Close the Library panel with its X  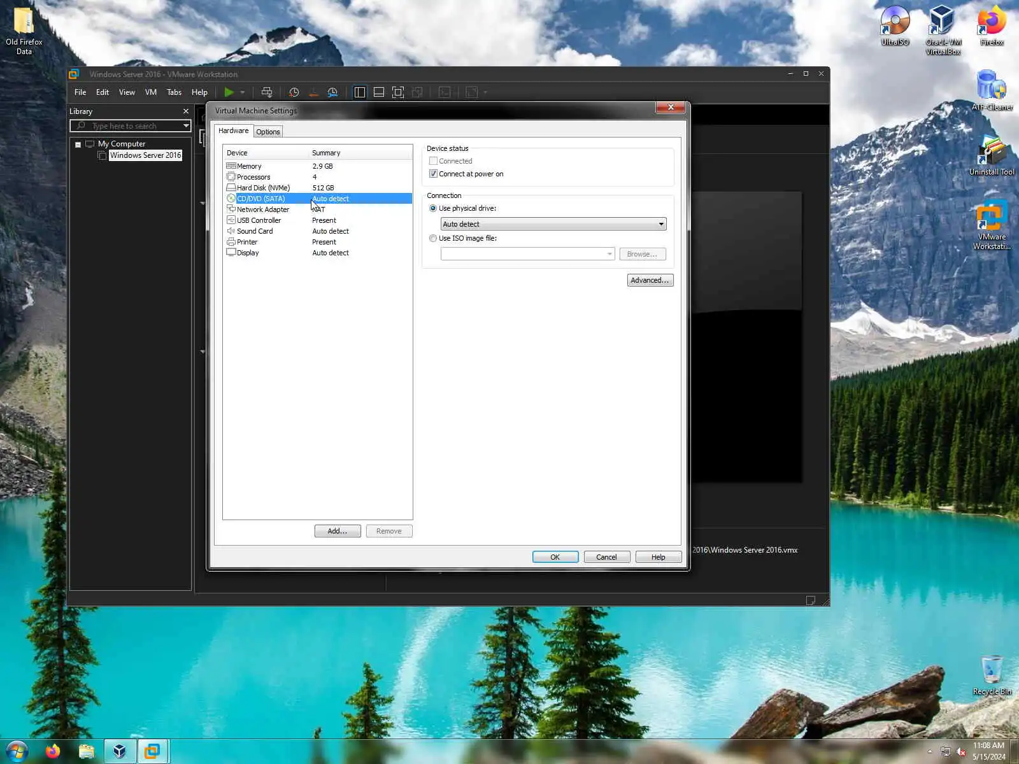(x=186, y=111)
